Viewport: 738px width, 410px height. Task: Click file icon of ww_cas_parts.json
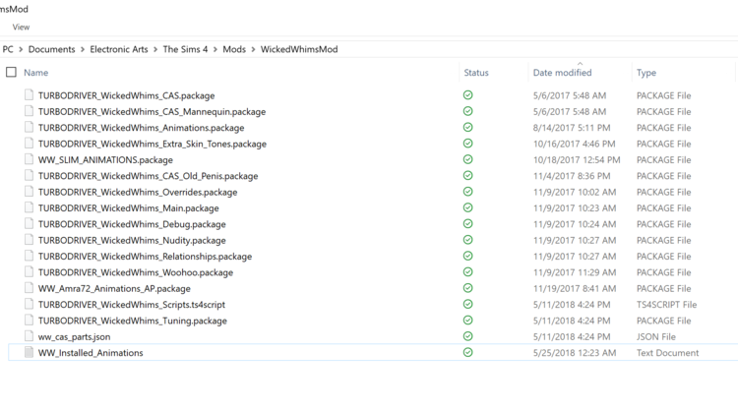click(29, 336)
